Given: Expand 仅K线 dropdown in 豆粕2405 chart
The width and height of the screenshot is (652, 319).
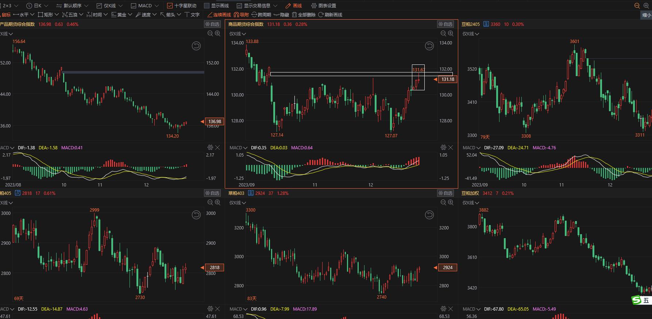Looking at the screenshot, I should click(x=471, y=34).
